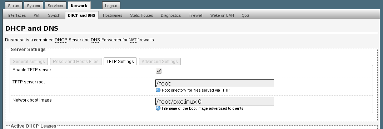Navigate to Interfaces subpage
The image size is (383, 129).
(17, 15)
